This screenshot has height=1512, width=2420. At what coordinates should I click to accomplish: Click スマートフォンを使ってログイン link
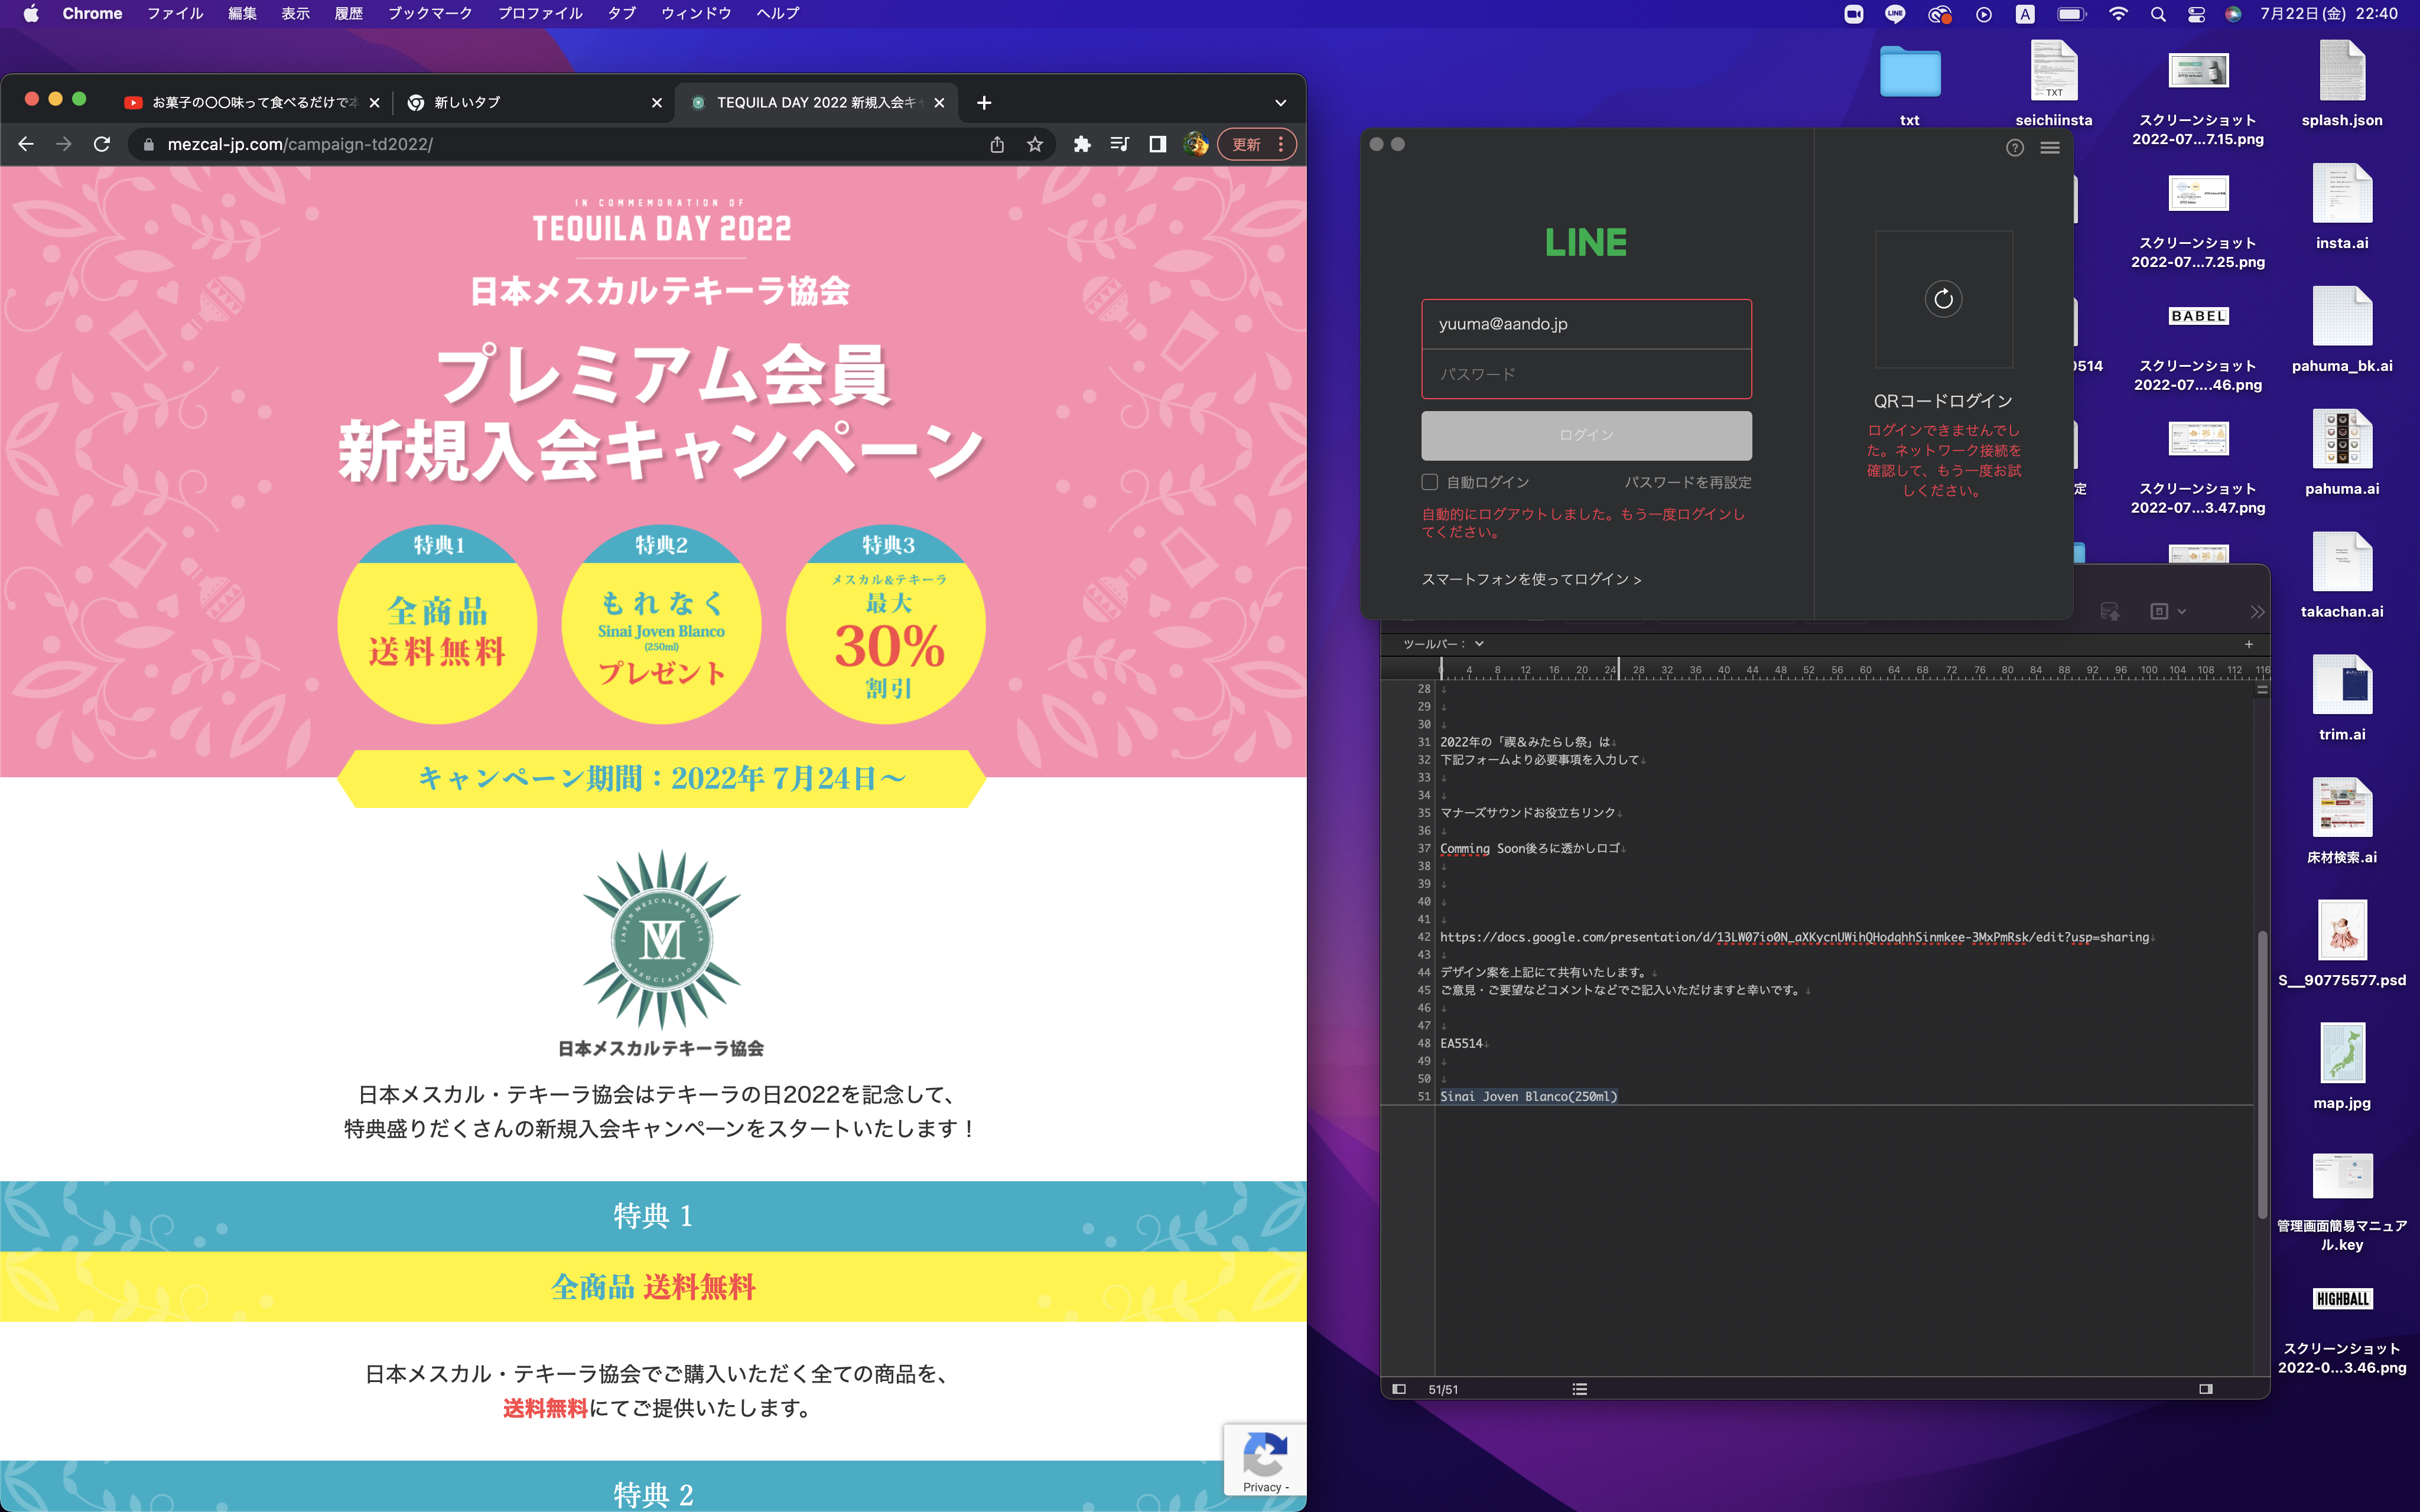(x=1531, y=579)
